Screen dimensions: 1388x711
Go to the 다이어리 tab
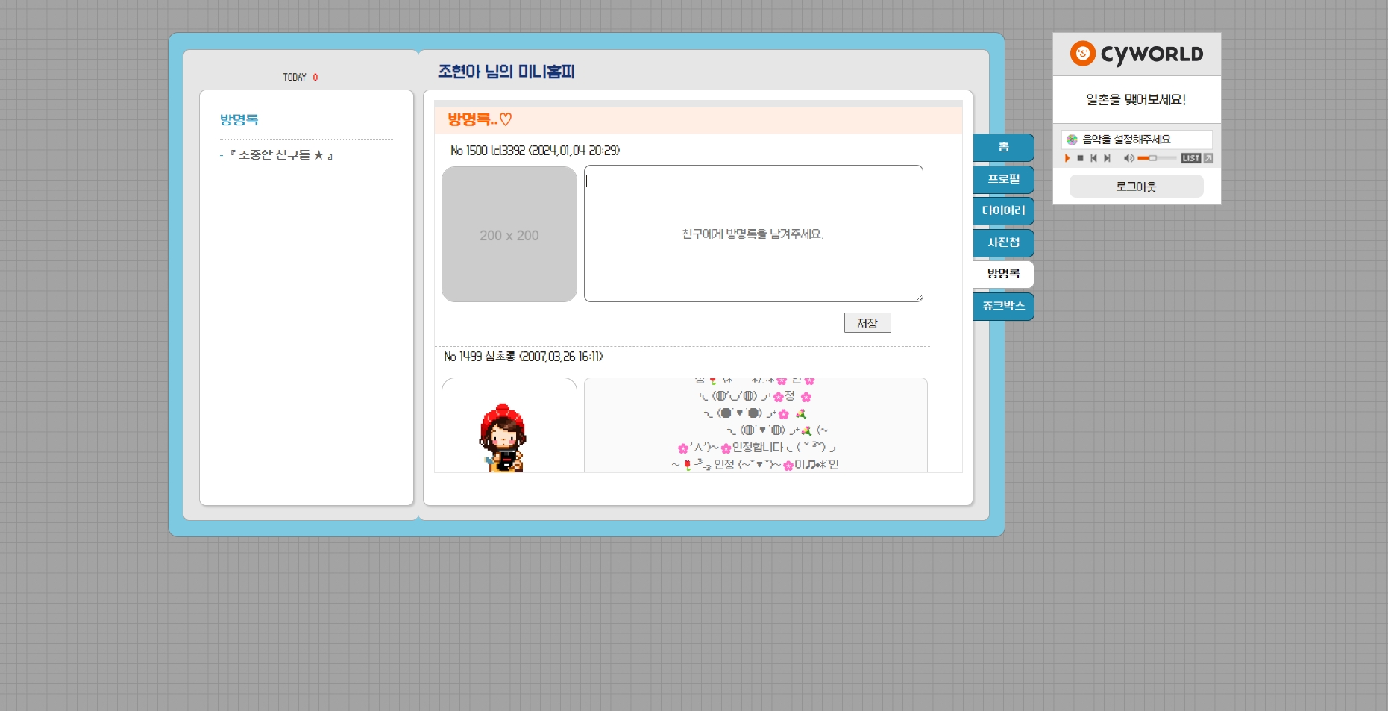(x=1003, y=211)
